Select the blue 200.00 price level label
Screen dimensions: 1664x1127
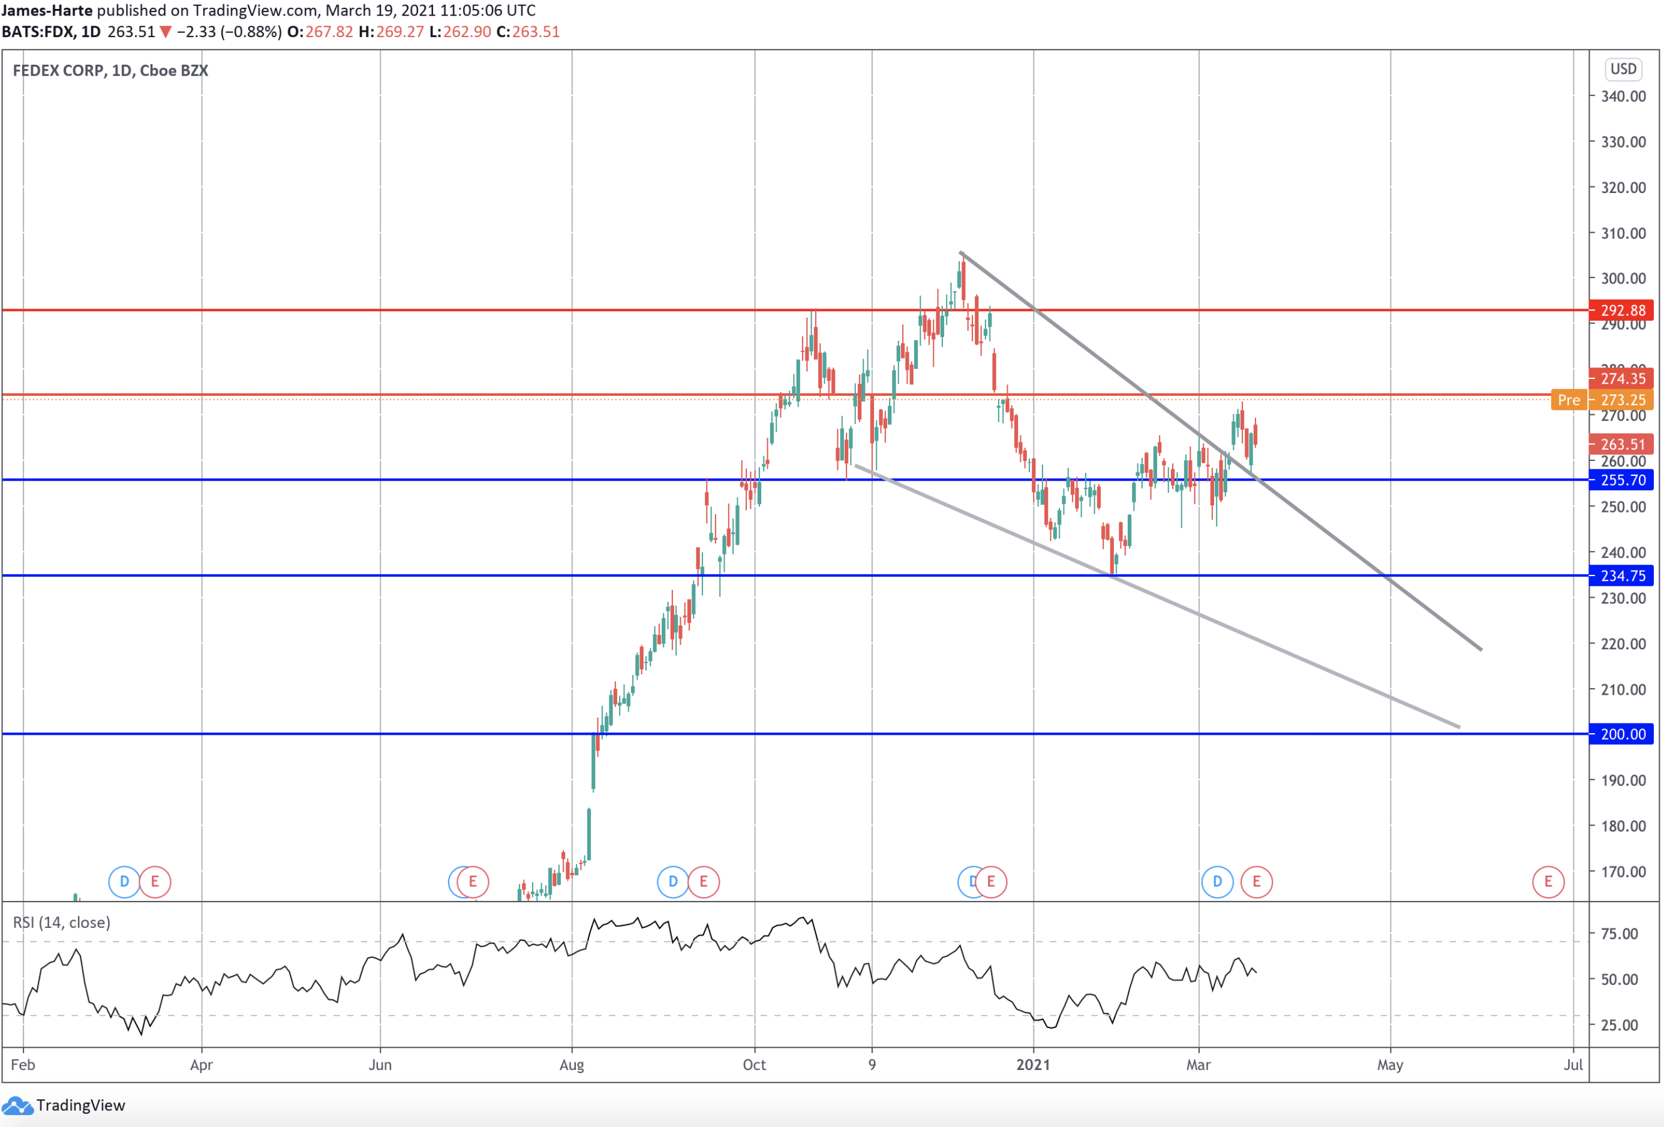tap(1622, 734)
